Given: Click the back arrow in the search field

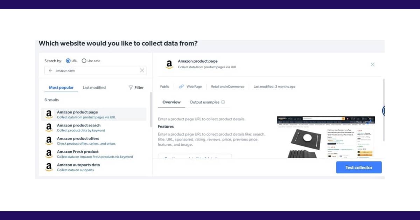Looking at the screenshot, I should tap(50, 70).
